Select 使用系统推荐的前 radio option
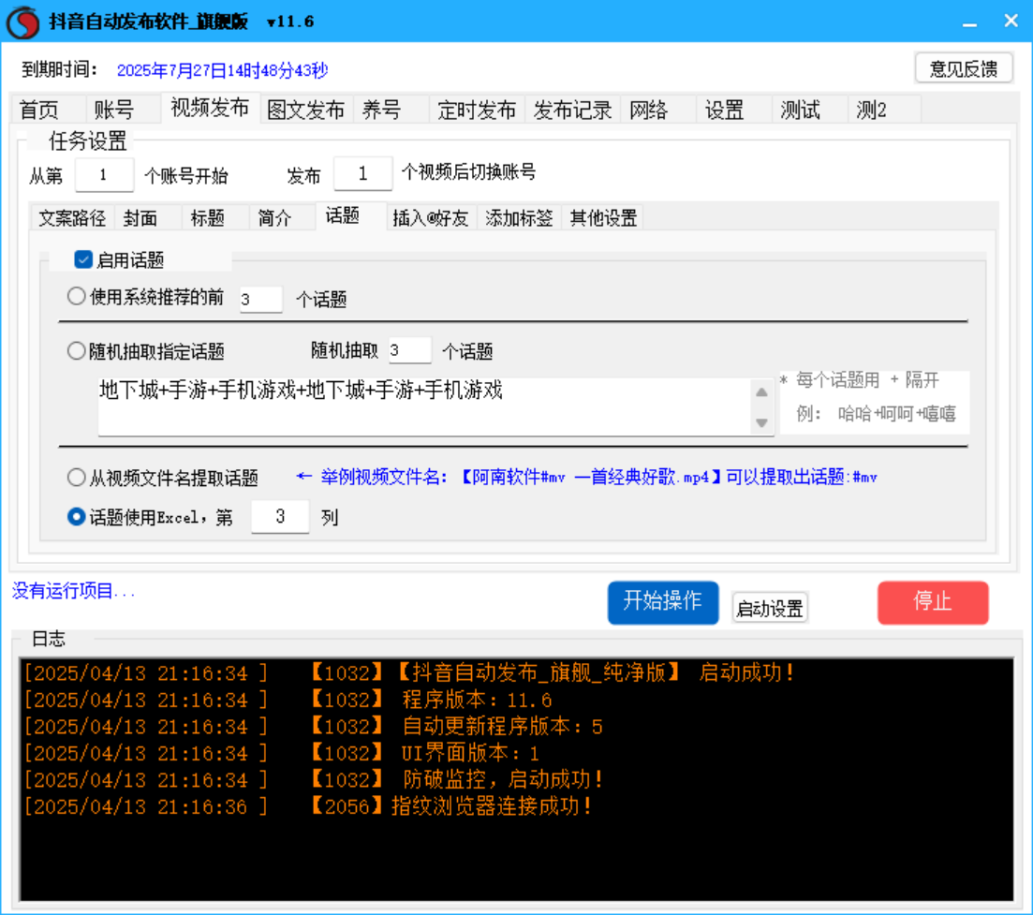Screen dimensions: 1033x915 click(x=77, y=297)
